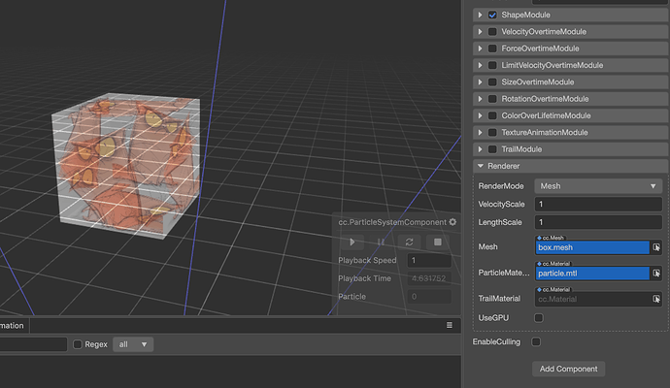This screenshot has width=670, height=388.
Task: Play the particle system preview
Action: click(352, 242)
